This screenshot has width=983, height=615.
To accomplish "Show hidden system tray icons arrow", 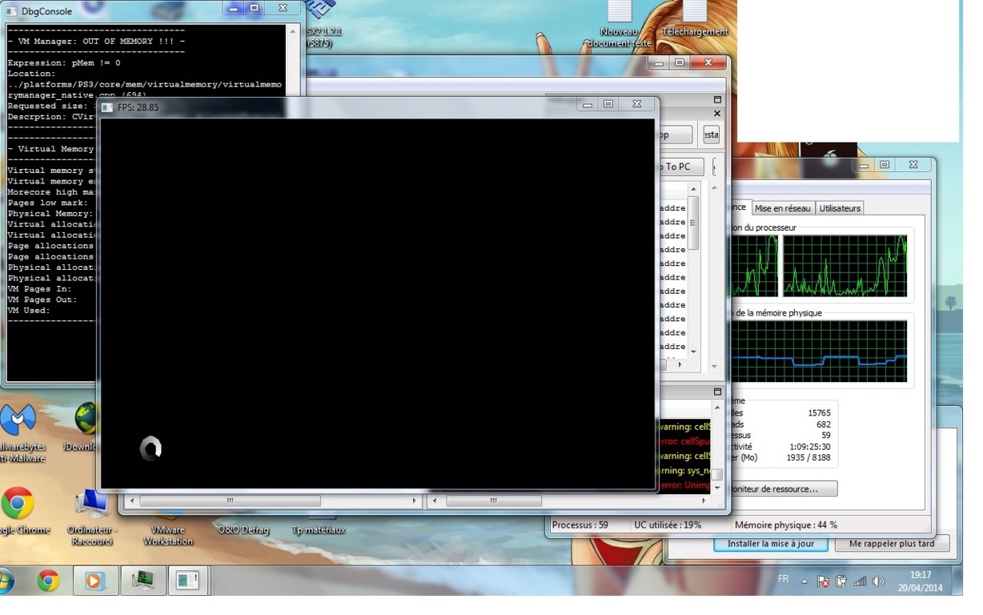I will tap(804, 581).
